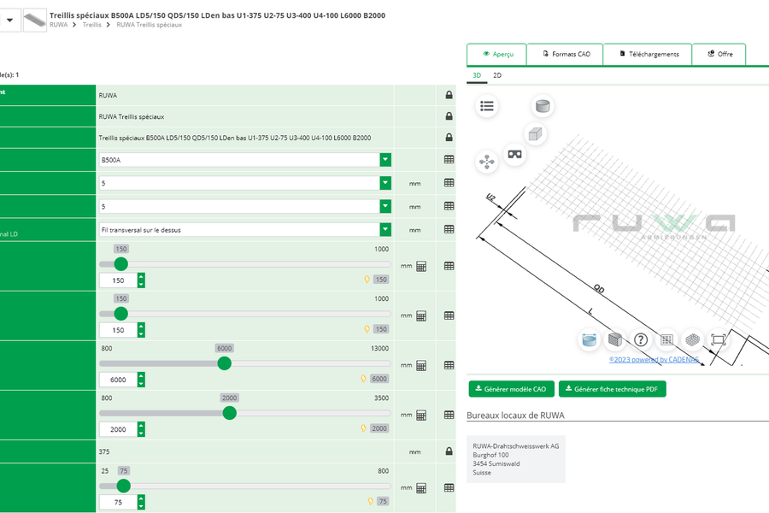Increment the 2000 value stepper
The image size is (769, 513).
(141, 425)
